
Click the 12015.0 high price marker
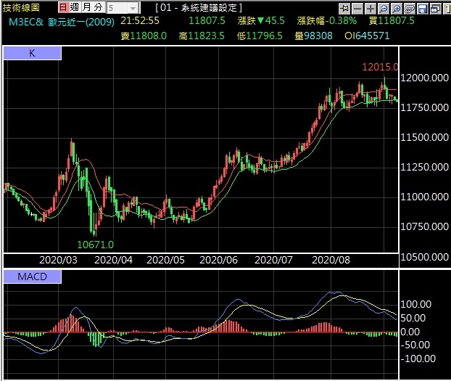(380, 67)
